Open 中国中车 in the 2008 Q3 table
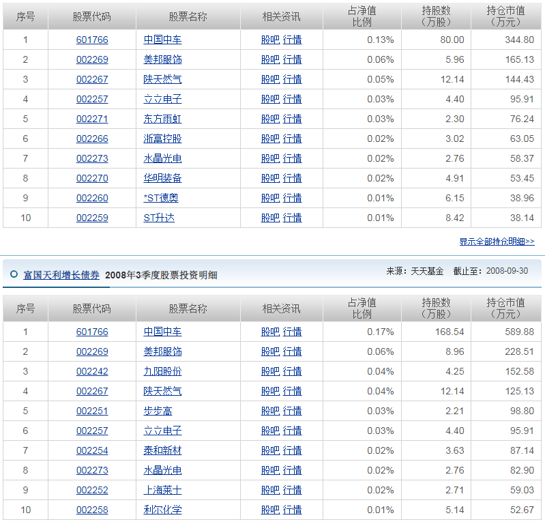Viewport: 545px width, 522px height. 162,332
